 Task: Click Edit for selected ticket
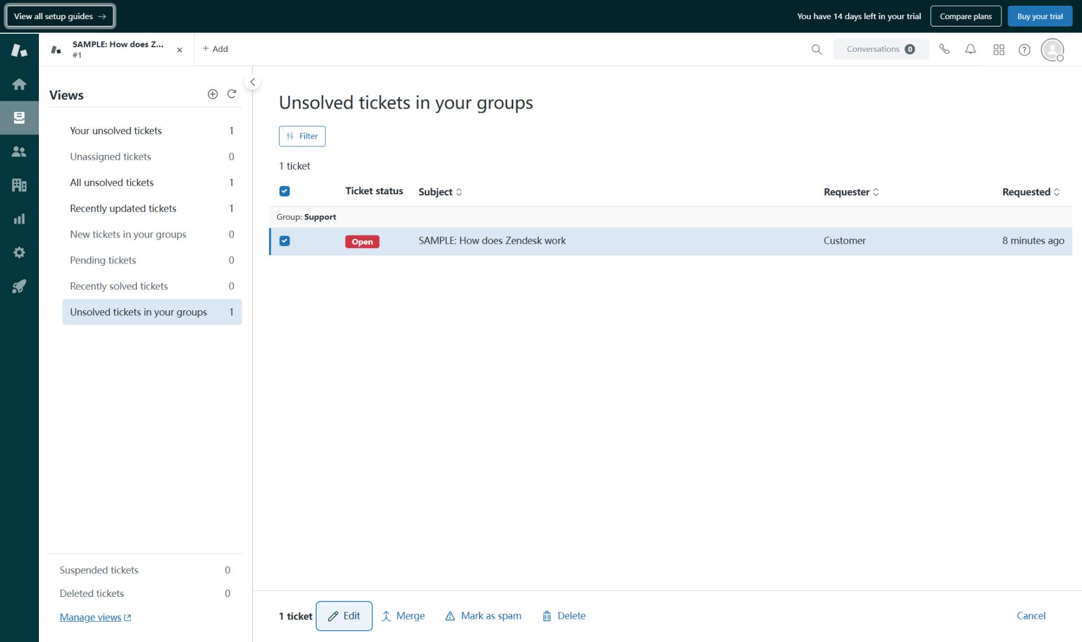(x=344, y=616)
